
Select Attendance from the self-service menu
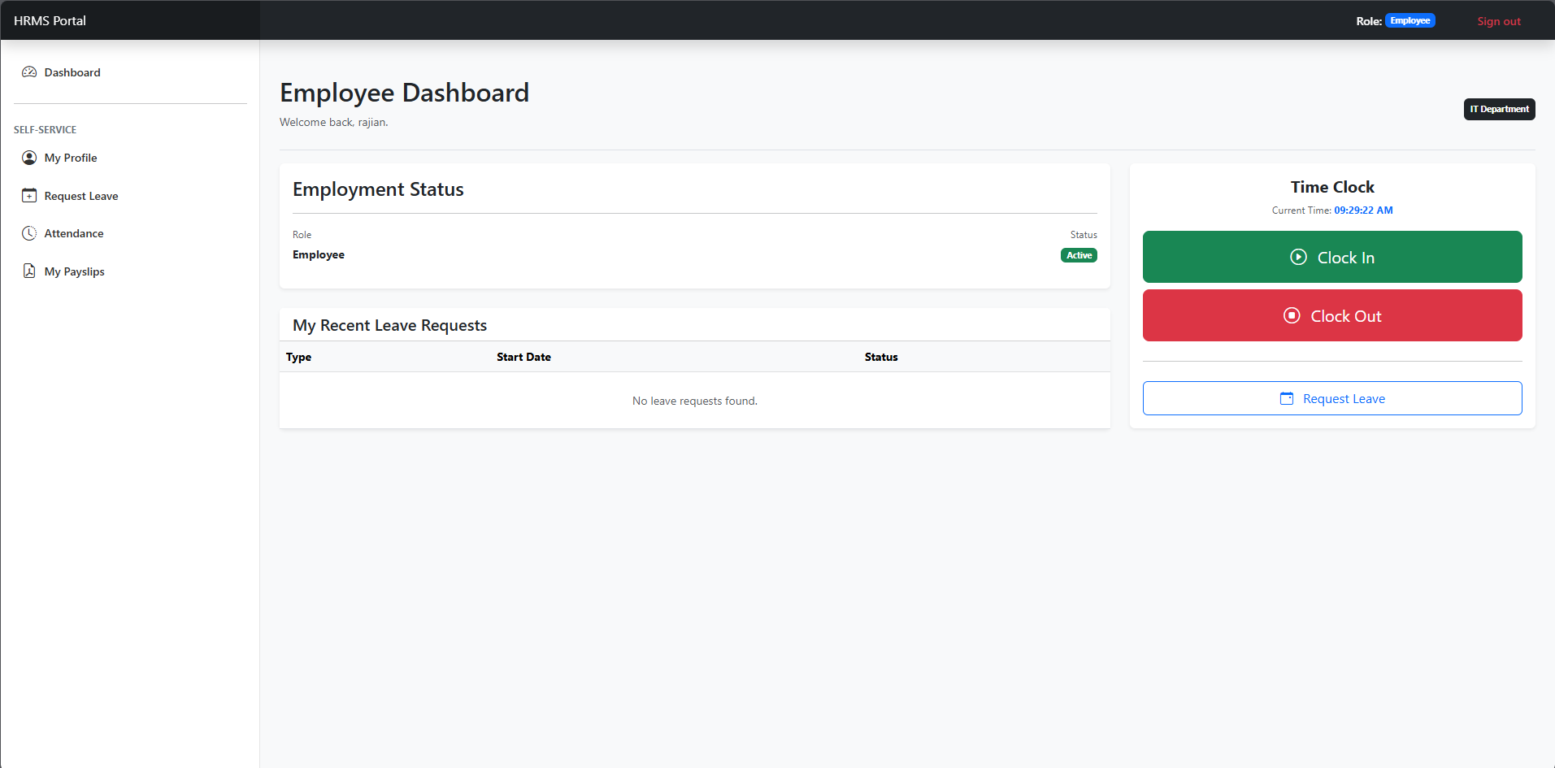(x=74, y=233)
